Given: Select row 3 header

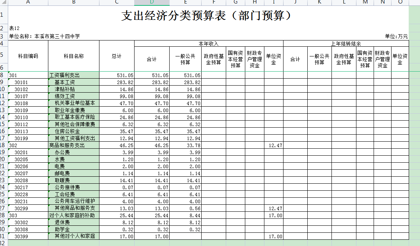Looking at the screenshot, I should [4, 36].
